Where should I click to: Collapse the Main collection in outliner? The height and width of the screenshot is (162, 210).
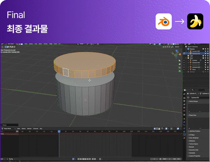[186, 58]
